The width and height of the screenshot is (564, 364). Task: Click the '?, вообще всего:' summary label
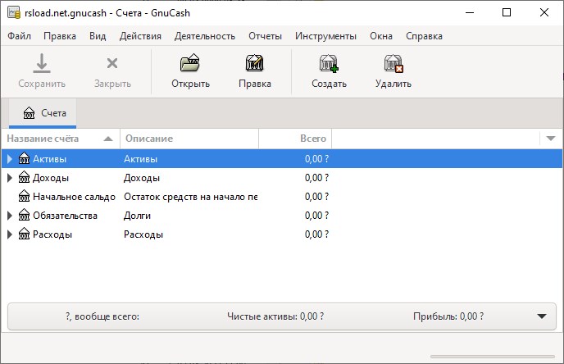pos(102,316)
